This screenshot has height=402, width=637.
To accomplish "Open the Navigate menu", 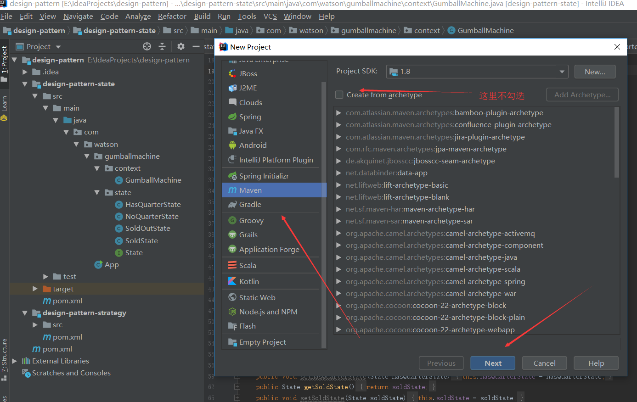I will pos(78,16).
